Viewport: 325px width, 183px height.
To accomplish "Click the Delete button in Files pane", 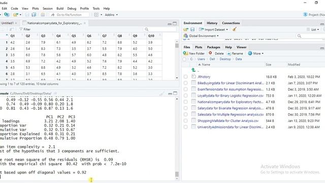I will (x=216, y=53).
